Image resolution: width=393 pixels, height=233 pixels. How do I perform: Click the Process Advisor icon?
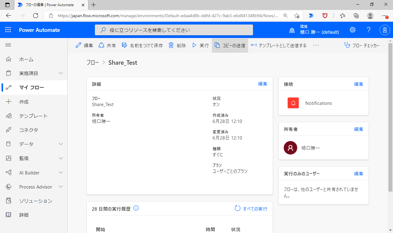9,187
